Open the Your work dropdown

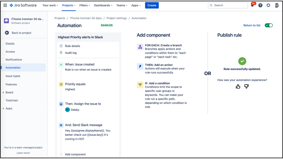pyautogui.click(x=50, y=6)
